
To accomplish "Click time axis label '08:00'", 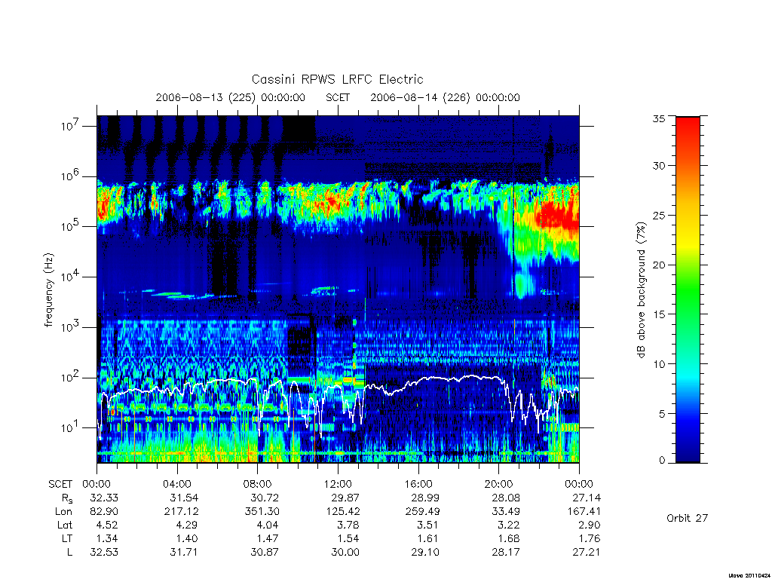I will (x=258, y=485).
